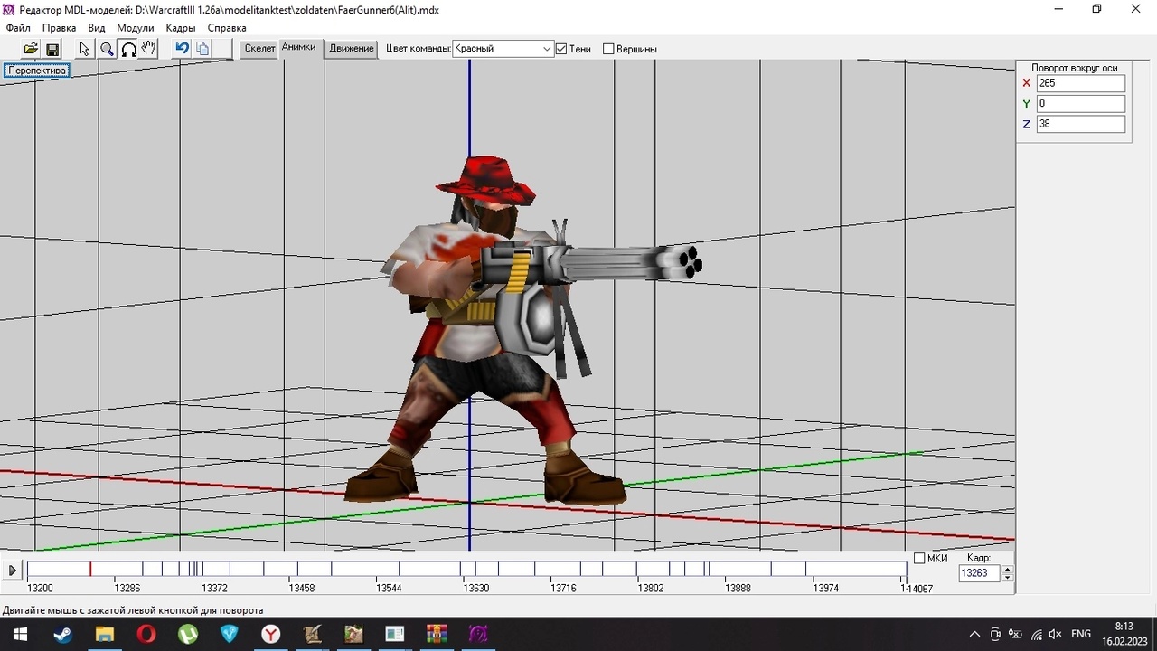Switch to the Скелет tab
Screen dimensions: 1157x651
point(259,49)
